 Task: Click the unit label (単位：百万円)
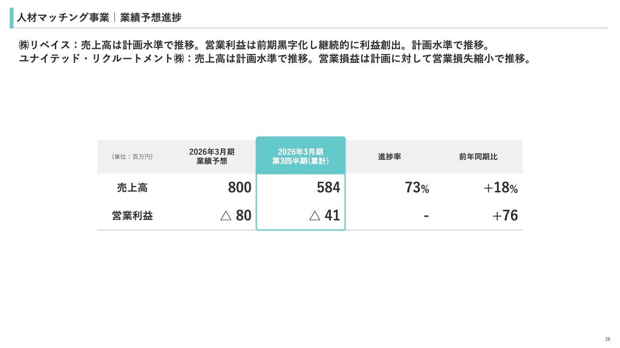tap(132, 157)
